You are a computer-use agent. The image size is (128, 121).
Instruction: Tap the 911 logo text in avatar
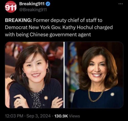(x=11, y=7)
